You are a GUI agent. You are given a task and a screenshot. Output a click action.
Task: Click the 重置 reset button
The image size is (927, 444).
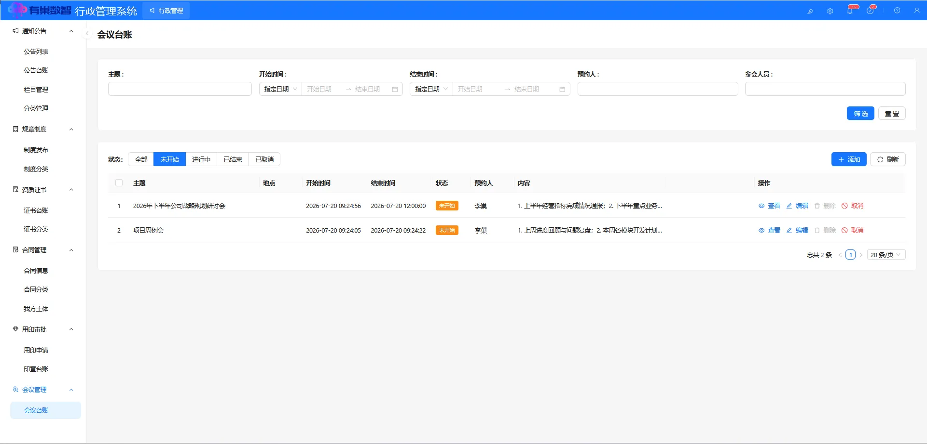[892, 113]
